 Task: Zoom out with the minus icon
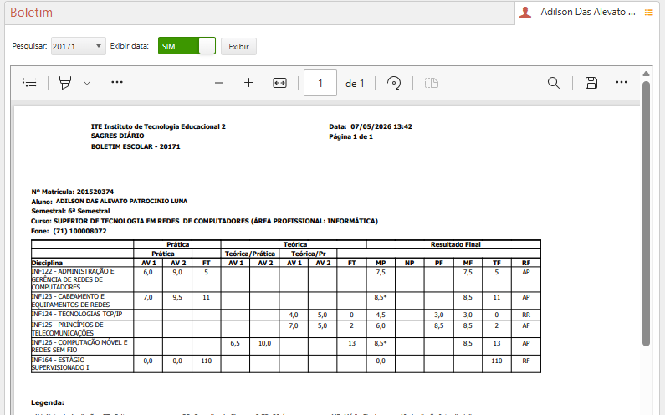tap(219, 83)
